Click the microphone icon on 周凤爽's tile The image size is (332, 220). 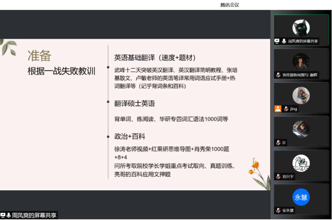[x=284, y=41]
